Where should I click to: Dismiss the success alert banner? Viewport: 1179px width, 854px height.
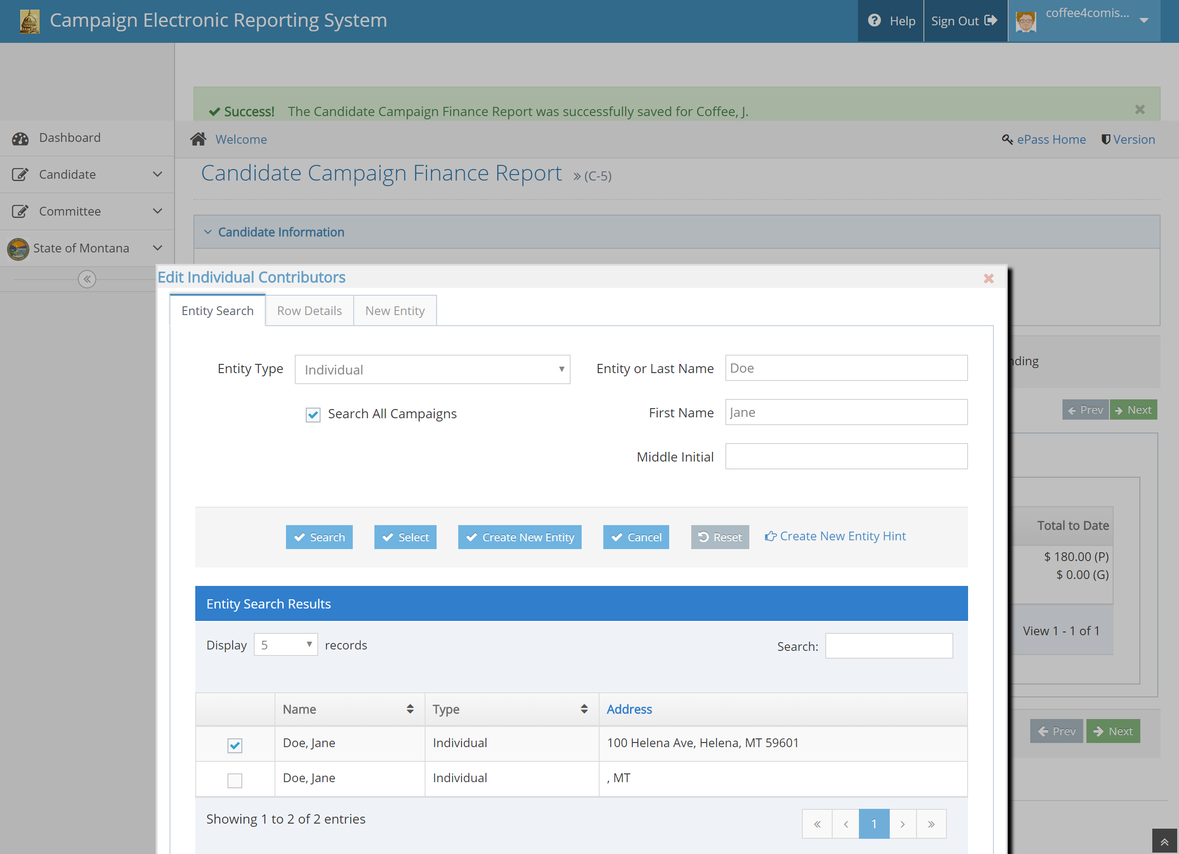(1139, 110)
